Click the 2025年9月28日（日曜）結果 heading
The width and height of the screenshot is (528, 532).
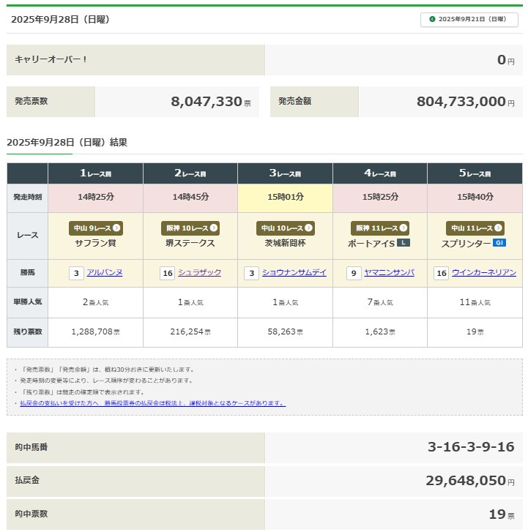(x=67, y=143)
